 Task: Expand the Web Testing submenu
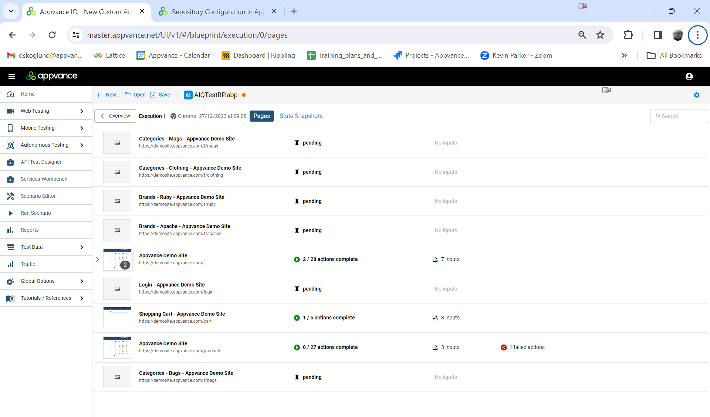pos(82,111)
